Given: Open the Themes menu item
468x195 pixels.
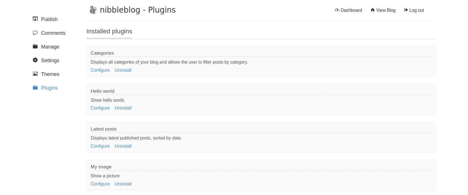Looking at the screenshot, I should point(50,74).
